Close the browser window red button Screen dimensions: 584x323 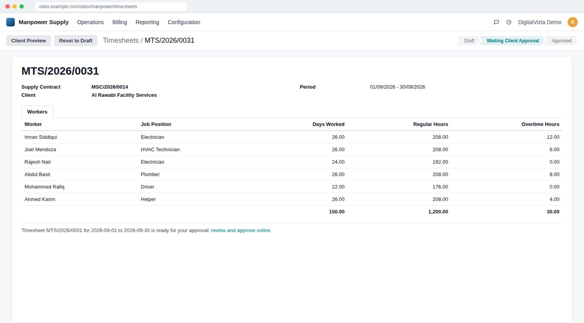(7, 6)
